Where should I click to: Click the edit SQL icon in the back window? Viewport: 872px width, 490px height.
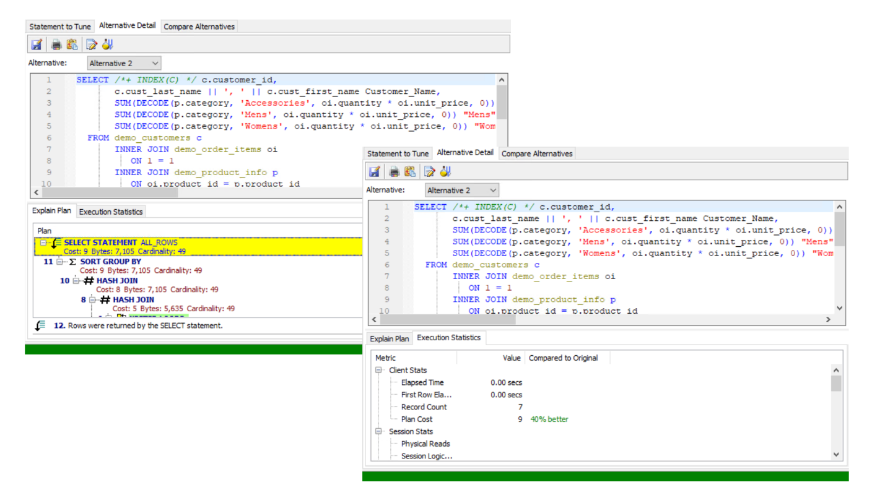(91, 44)
